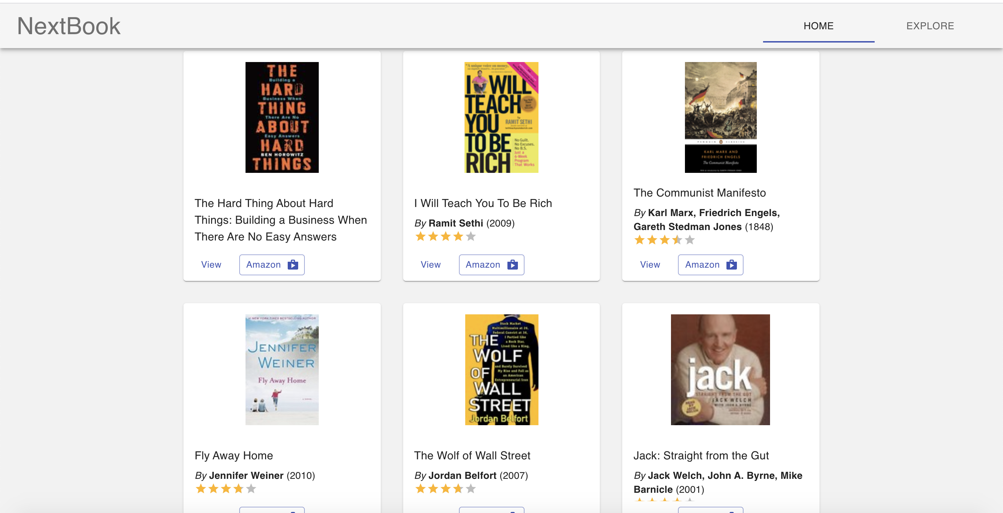1003x513 pixels.
Task: Click Fly Away Home cover image
Action: click(x=282, y=369)
